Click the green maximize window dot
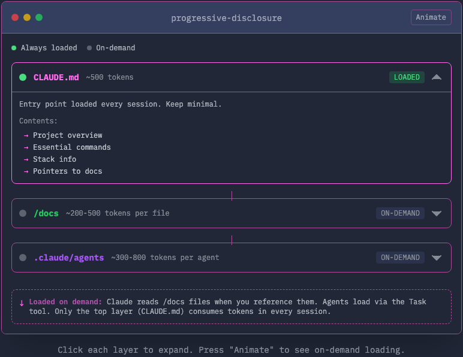Viewport: 463px width, 357px height. point(39,17)
